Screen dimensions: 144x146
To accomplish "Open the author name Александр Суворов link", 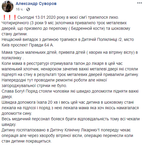I will tap(36, 4).
